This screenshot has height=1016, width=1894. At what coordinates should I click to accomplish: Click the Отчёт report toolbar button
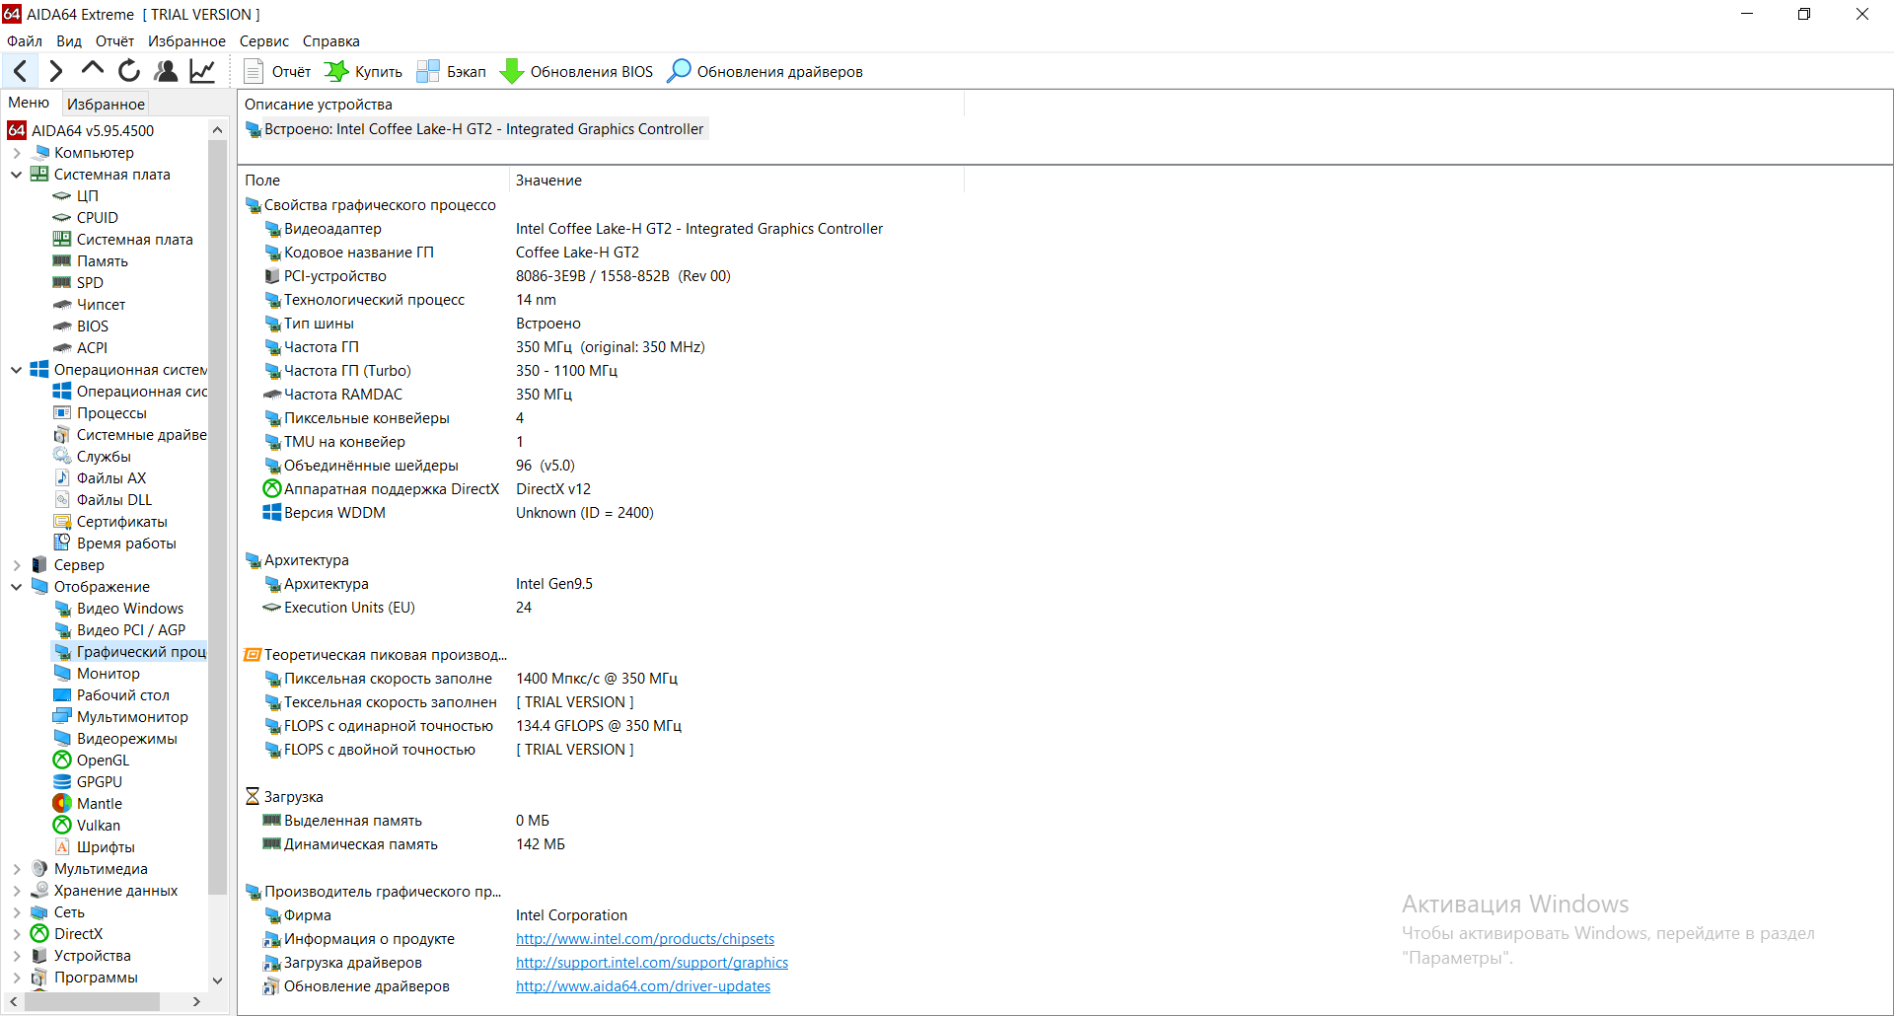click(277, 71)
